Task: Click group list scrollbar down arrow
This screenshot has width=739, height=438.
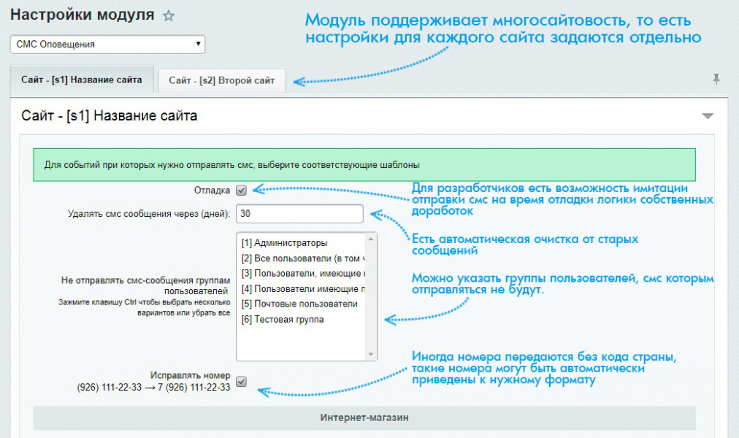Action: [x=370, y=354]
